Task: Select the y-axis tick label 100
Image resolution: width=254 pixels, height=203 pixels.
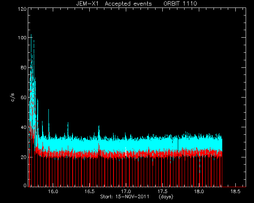Action: 22,38
